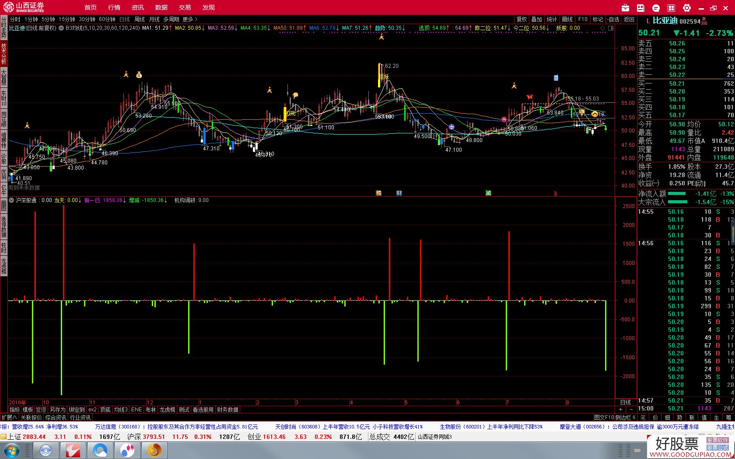Open the 技术分析 left sidebar tab
The width and height of the screenshot is (735, 459).
point(3,53)
